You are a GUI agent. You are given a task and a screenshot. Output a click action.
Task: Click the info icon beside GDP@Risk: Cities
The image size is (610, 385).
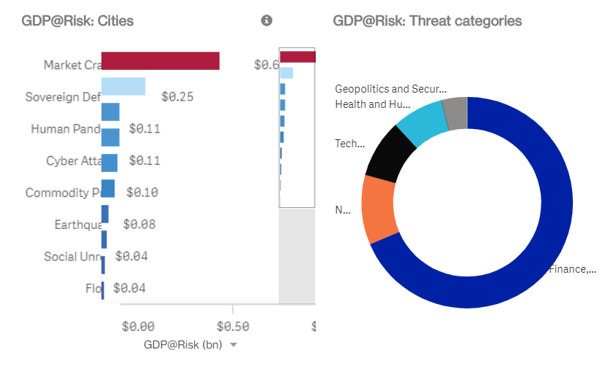tap(267, 21)
